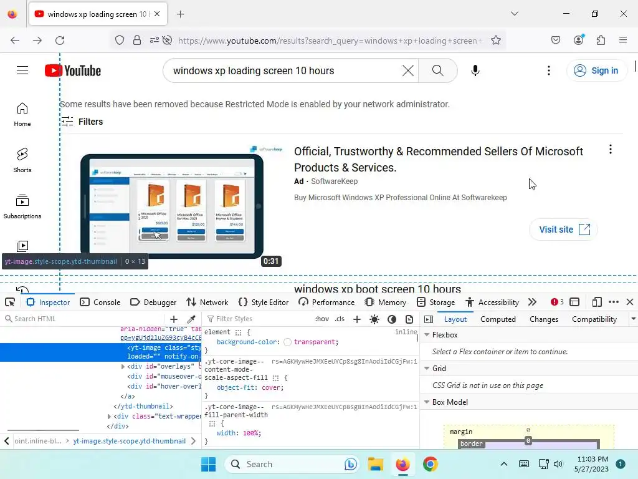Open the Shorts sidebar entry
This screenshot has width=638, height=479.
click(22, 160)
